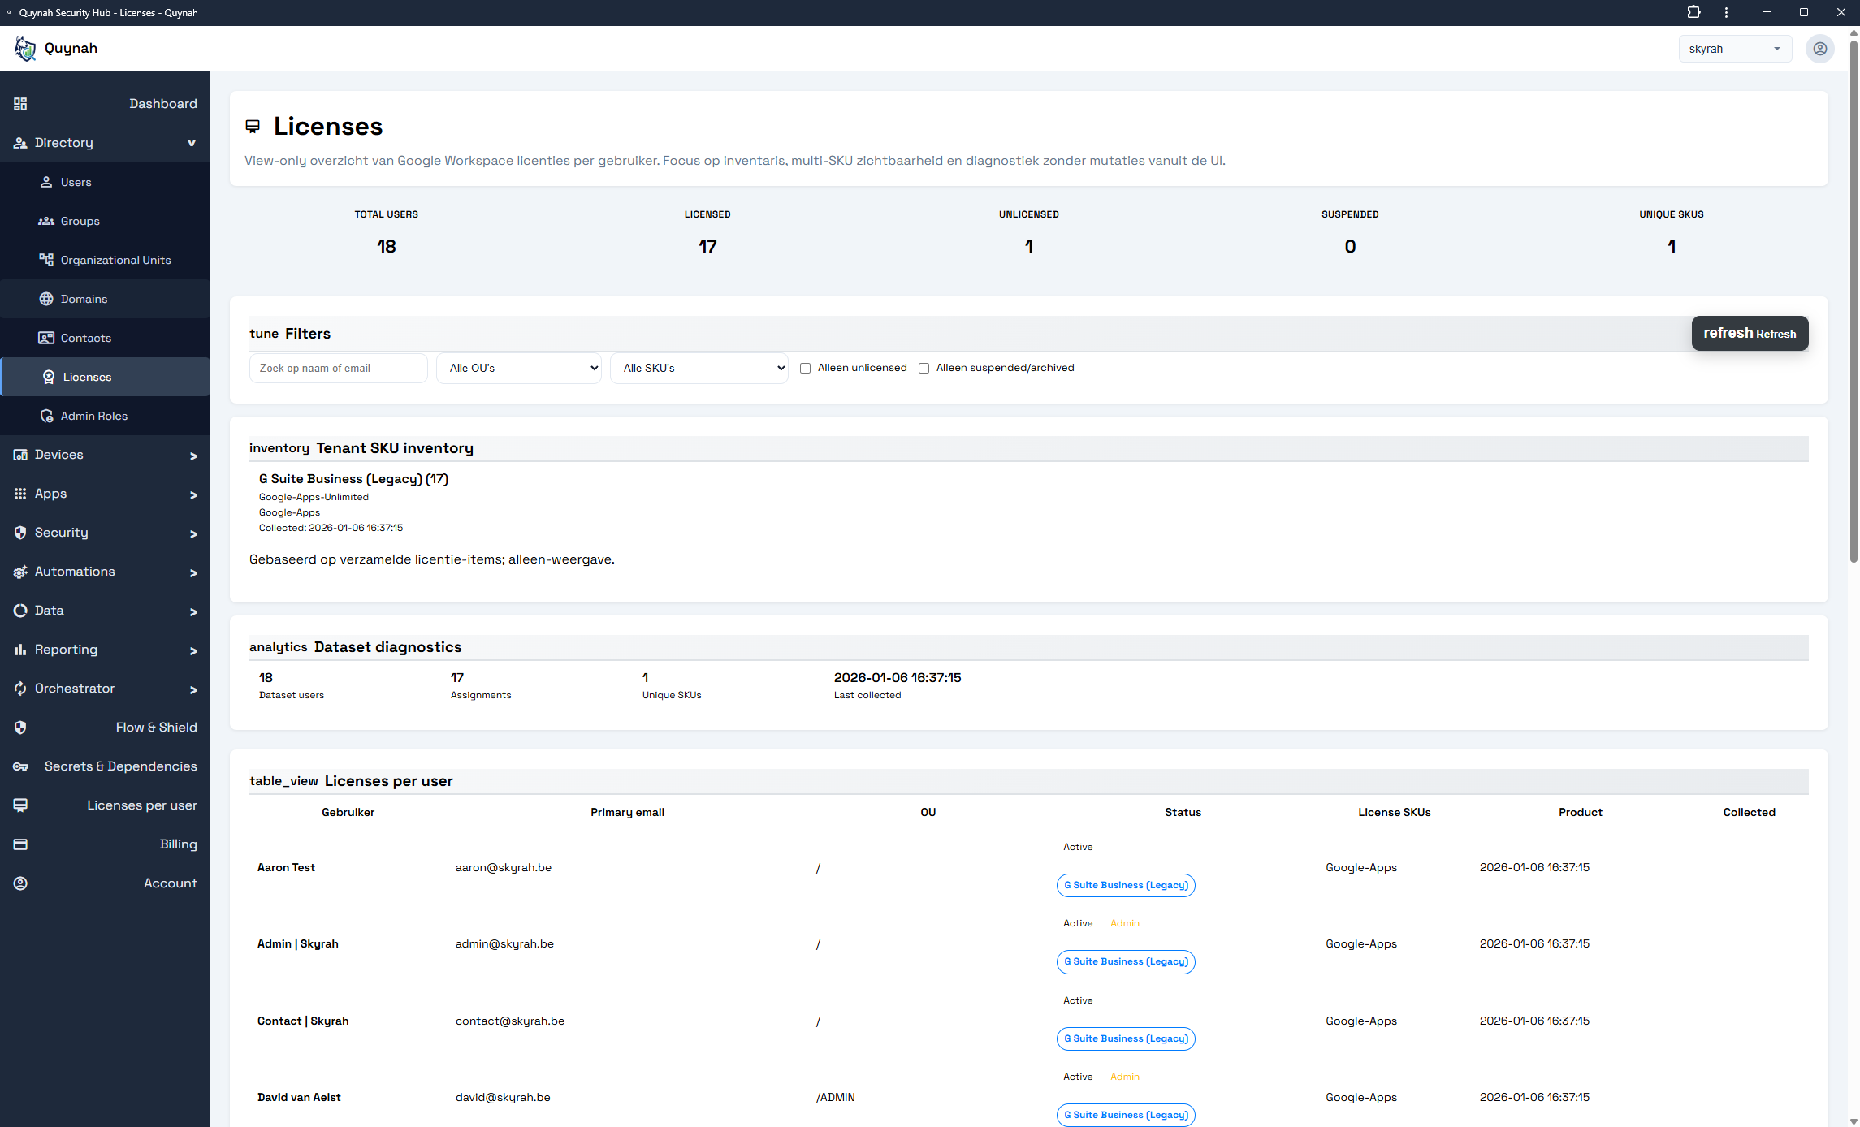Open the Users menu item
1860x1127 pixels.
tap(76, 182)
